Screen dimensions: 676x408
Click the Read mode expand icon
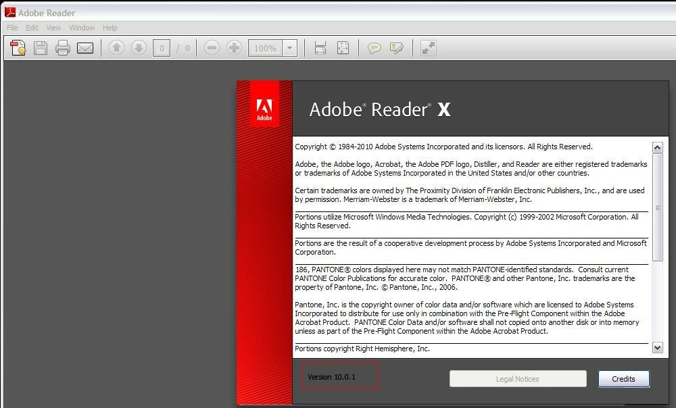click(x=428, y=48)
